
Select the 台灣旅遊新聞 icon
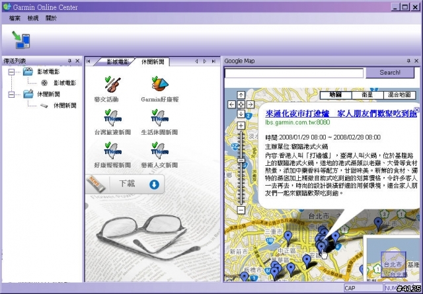coord(112,118)
